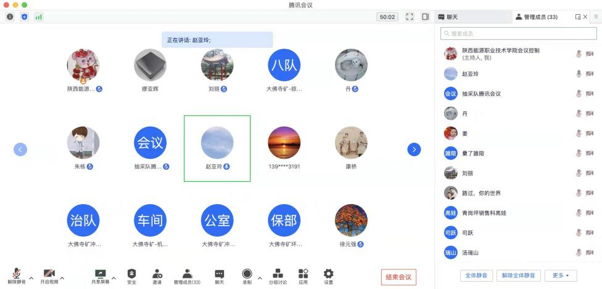The width and height of the screenshot is (602, 289).
Task: Open the Security (安全) icon
Action: click(x=131, y=275)
